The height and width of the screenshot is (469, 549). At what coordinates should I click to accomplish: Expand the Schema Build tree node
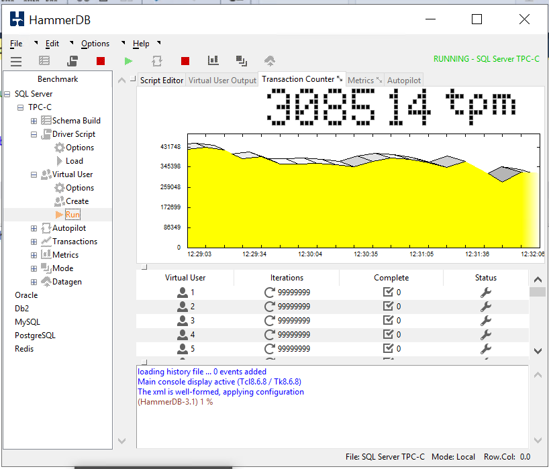pyautogui.click(x=33, y=120)
